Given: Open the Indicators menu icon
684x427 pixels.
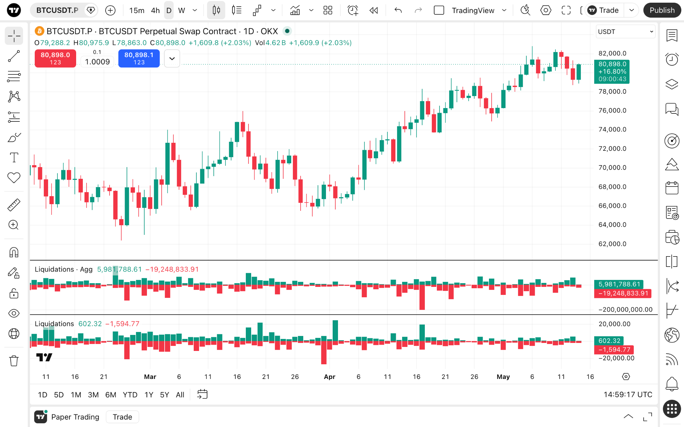Looking at the screenshot, I should click(x=295, y=10).
